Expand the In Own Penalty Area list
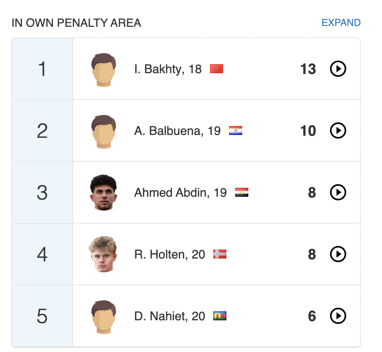Image resolution: width=382 pixels, height=352 pixels. (341, 23)
